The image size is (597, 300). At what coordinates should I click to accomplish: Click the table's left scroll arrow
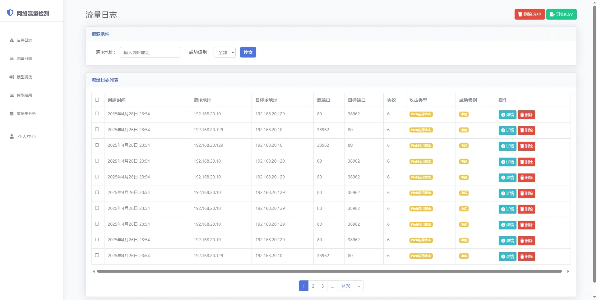point(94,271)
